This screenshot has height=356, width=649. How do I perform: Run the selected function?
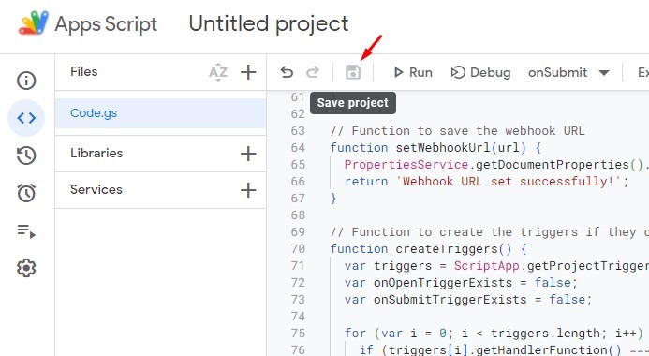[x=412, y=72]
